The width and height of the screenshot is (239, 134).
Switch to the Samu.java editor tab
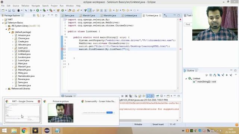pos(68,16)
